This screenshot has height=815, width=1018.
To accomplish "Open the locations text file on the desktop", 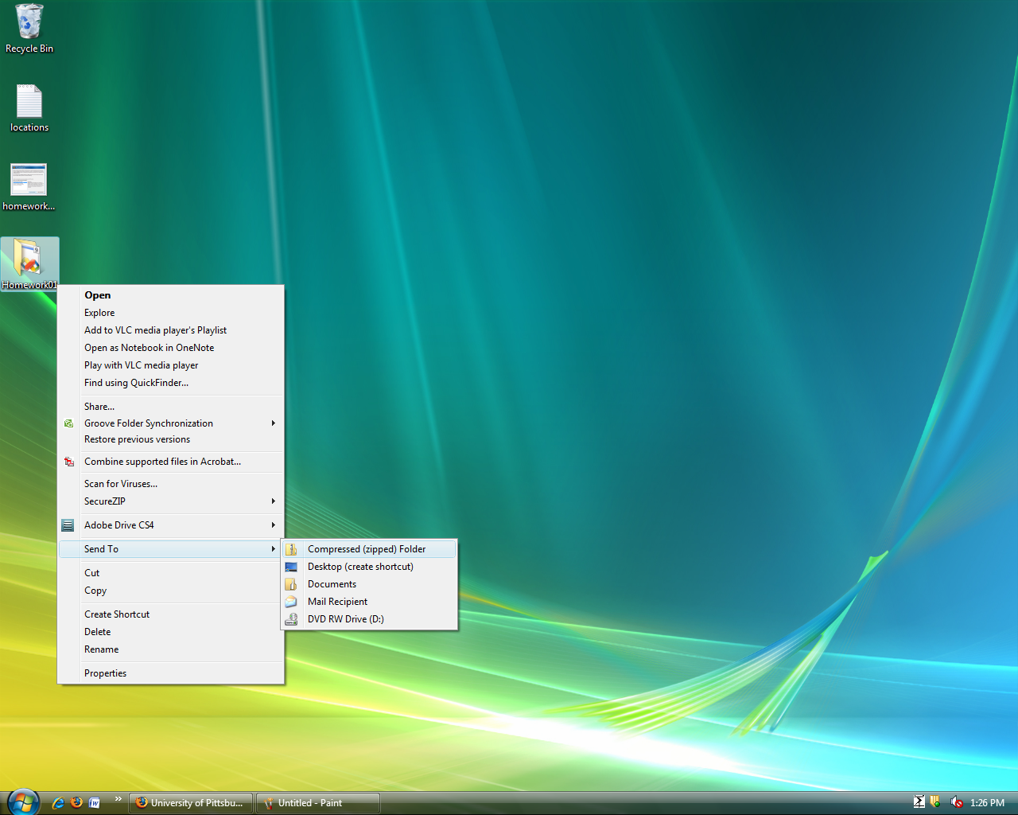I will pos(29,99).
